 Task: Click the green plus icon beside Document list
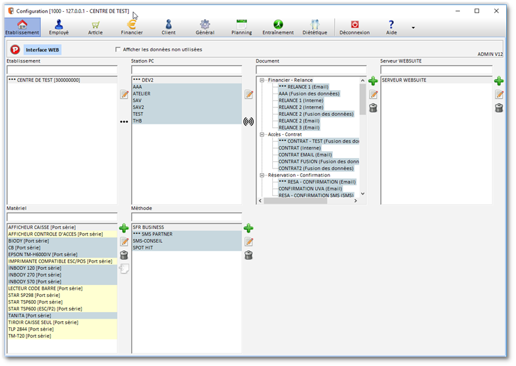click(373, 81)
